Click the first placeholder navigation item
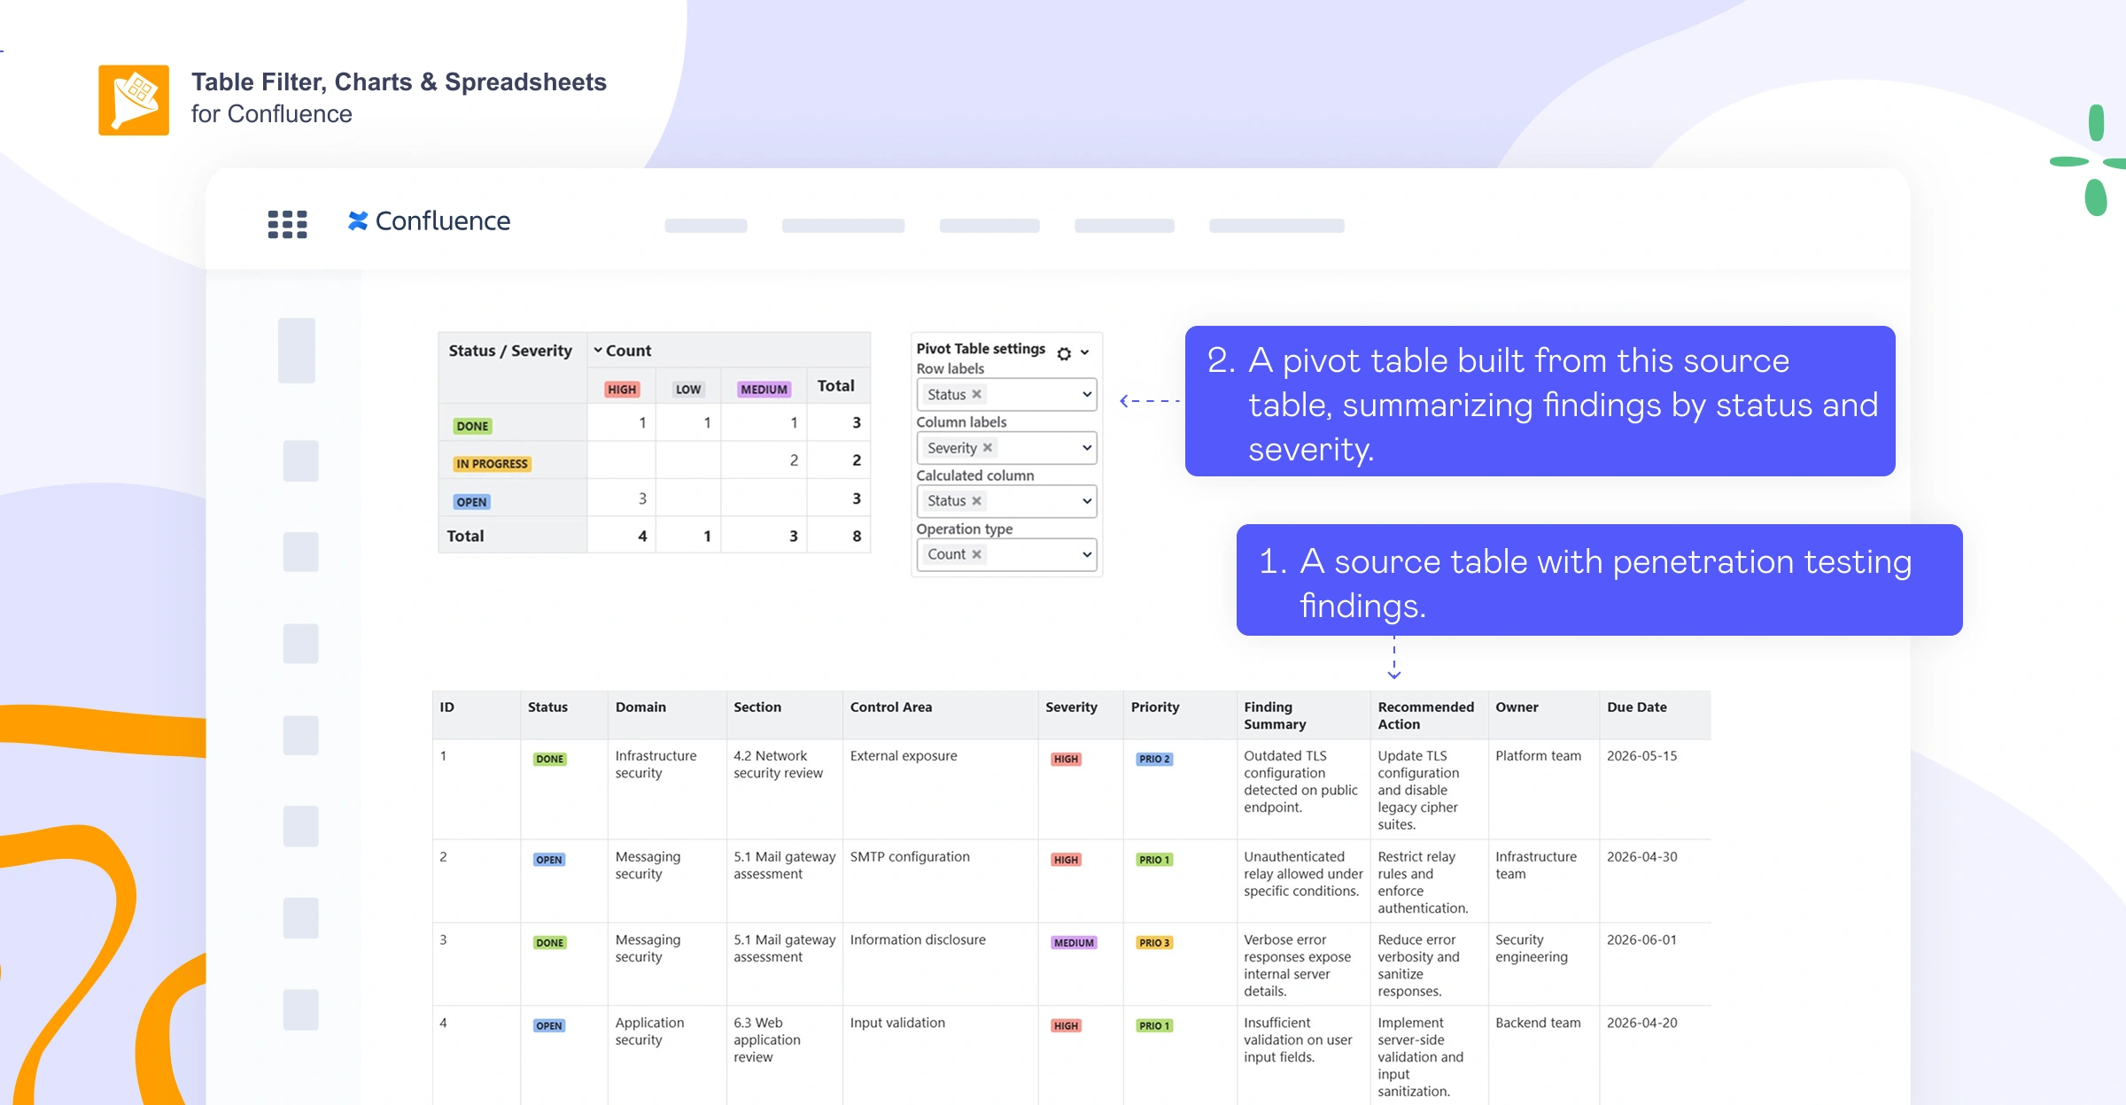Image resolution: width=2126 pixels, height=1105 pixels. point(705,226)
